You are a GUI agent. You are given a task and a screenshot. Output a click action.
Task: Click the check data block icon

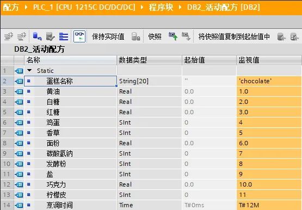51,36
